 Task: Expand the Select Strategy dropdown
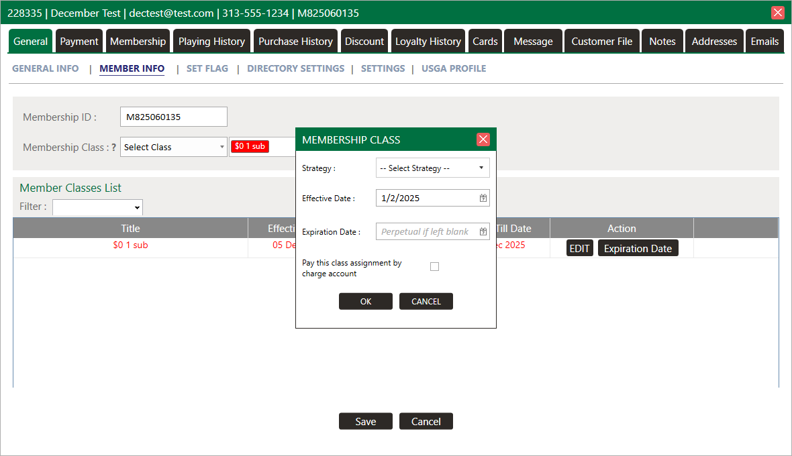tap(432, 168)
